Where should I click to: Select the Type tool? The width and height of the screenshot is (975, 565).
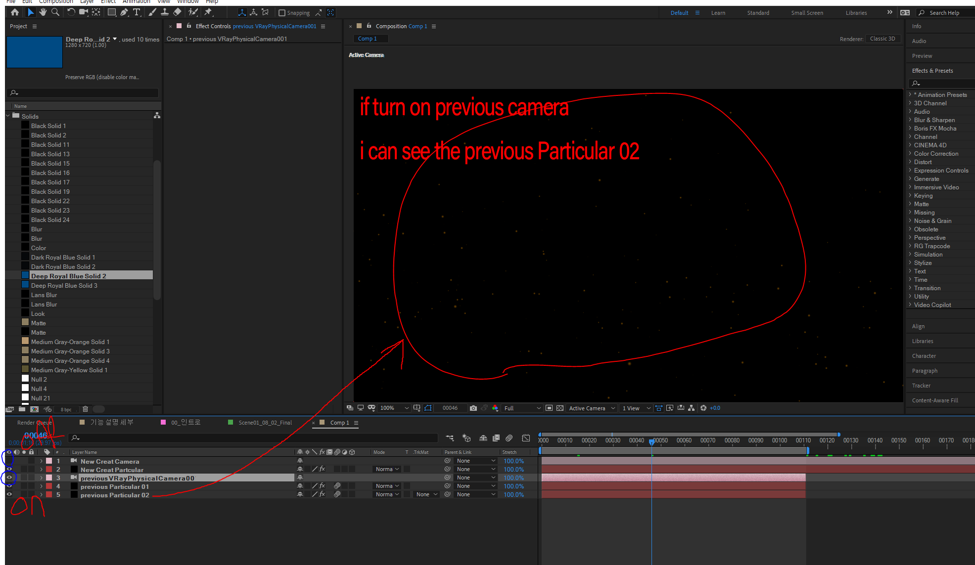[137, 12]
